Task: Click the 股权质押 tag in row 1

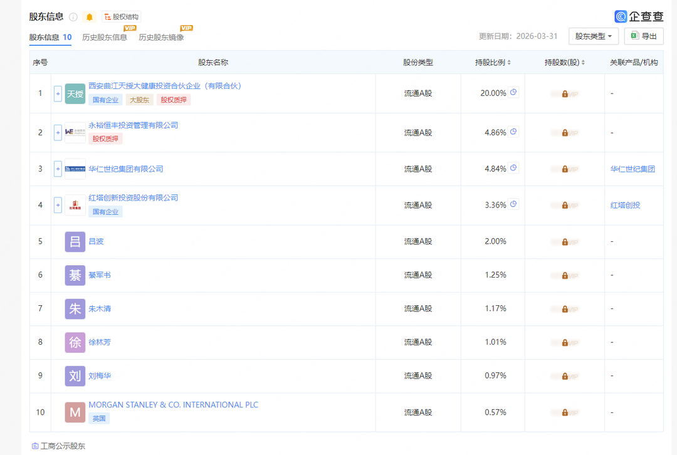Action: point(174,100)
